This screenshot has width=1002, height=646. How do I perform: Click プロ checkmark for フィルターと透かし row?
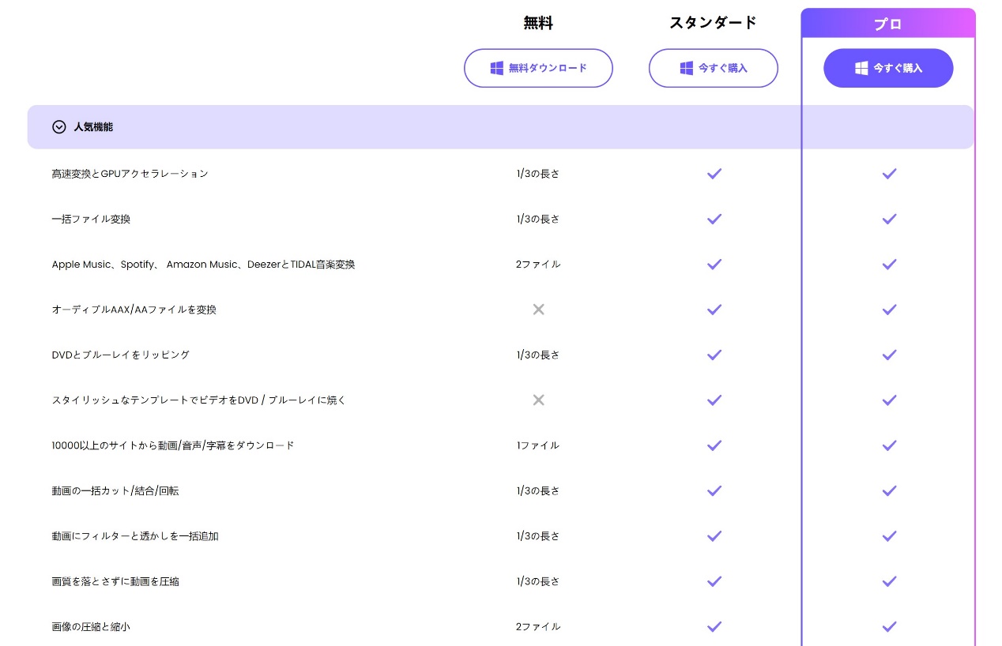[x=889, y=536]
